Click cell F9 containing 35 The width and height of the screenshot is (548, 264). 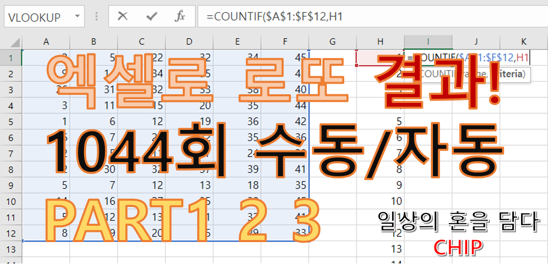pyautogui.click(x=285, y=186)
